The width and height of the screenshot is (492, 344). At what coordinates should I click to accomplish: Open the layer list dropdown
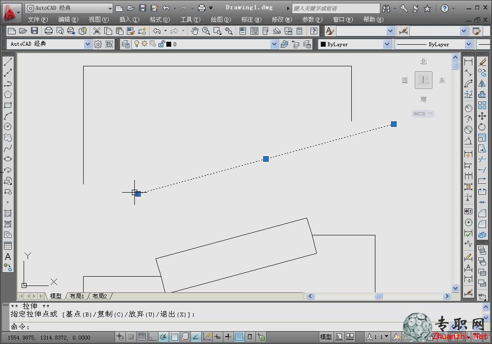pos(274,44)
